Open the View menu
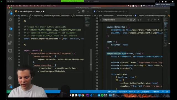The image size is (177, 100). tap(31, 6)
